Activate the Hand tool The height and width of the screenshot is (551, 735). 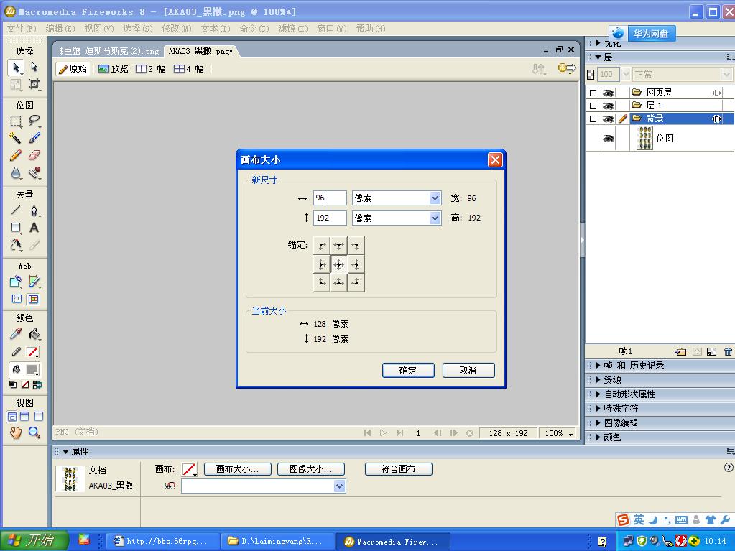[x=16, y=432]
